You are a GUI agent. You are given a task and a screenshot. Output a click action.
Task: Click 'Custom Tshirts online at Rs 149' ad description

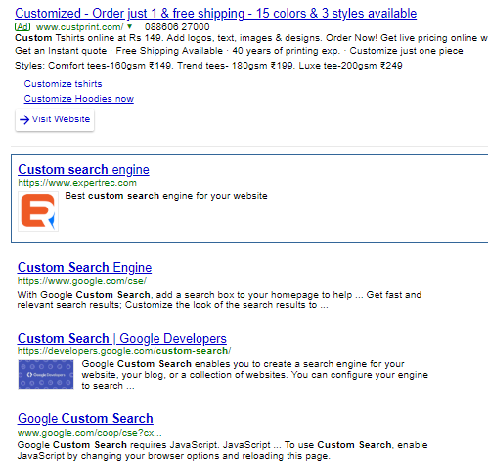pos(251,38)
